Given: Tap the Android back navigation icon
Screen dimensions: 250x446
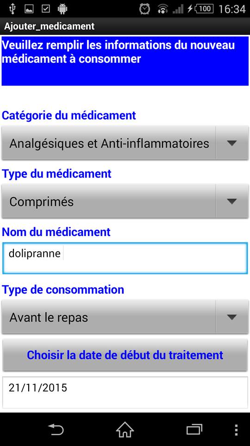Looking at the screenshot, I should (x=56, y=430).
